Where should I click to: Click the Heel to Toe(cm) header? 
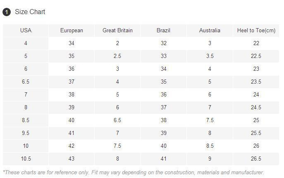pos(256,30)
